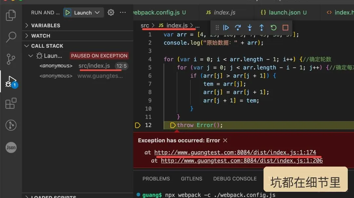
Task: Open launch.json via gear icon
Action: click(111, 12)
